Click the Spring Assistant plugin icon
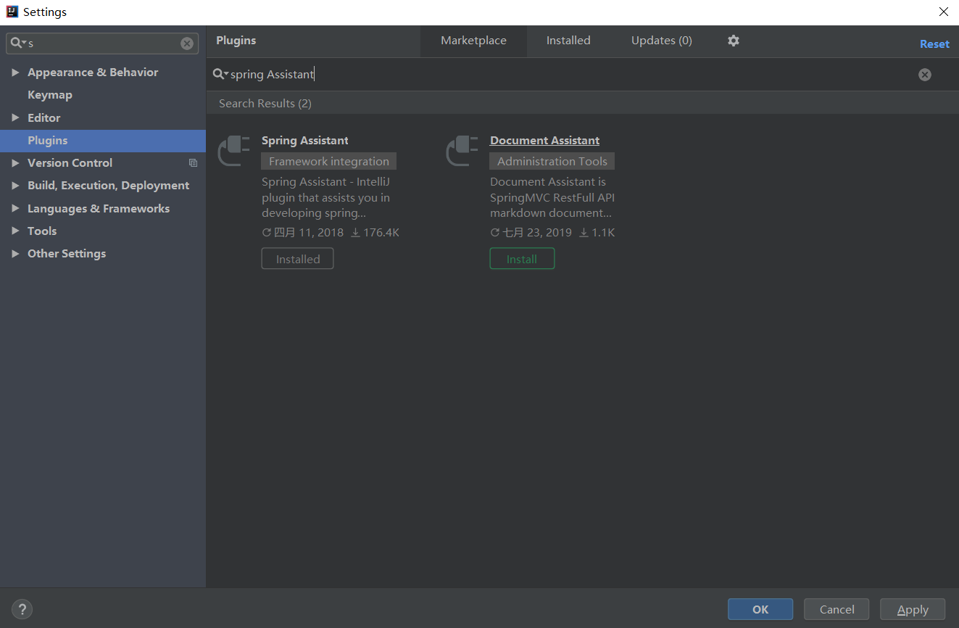 (x=234, y=151)
